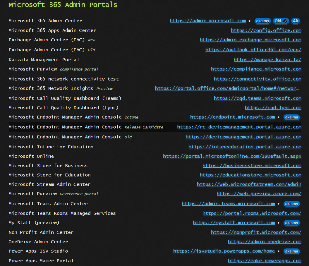
Task: Select the Microsoft Teams Rooms Managed Services label
Action: click(x=62, y=213)
